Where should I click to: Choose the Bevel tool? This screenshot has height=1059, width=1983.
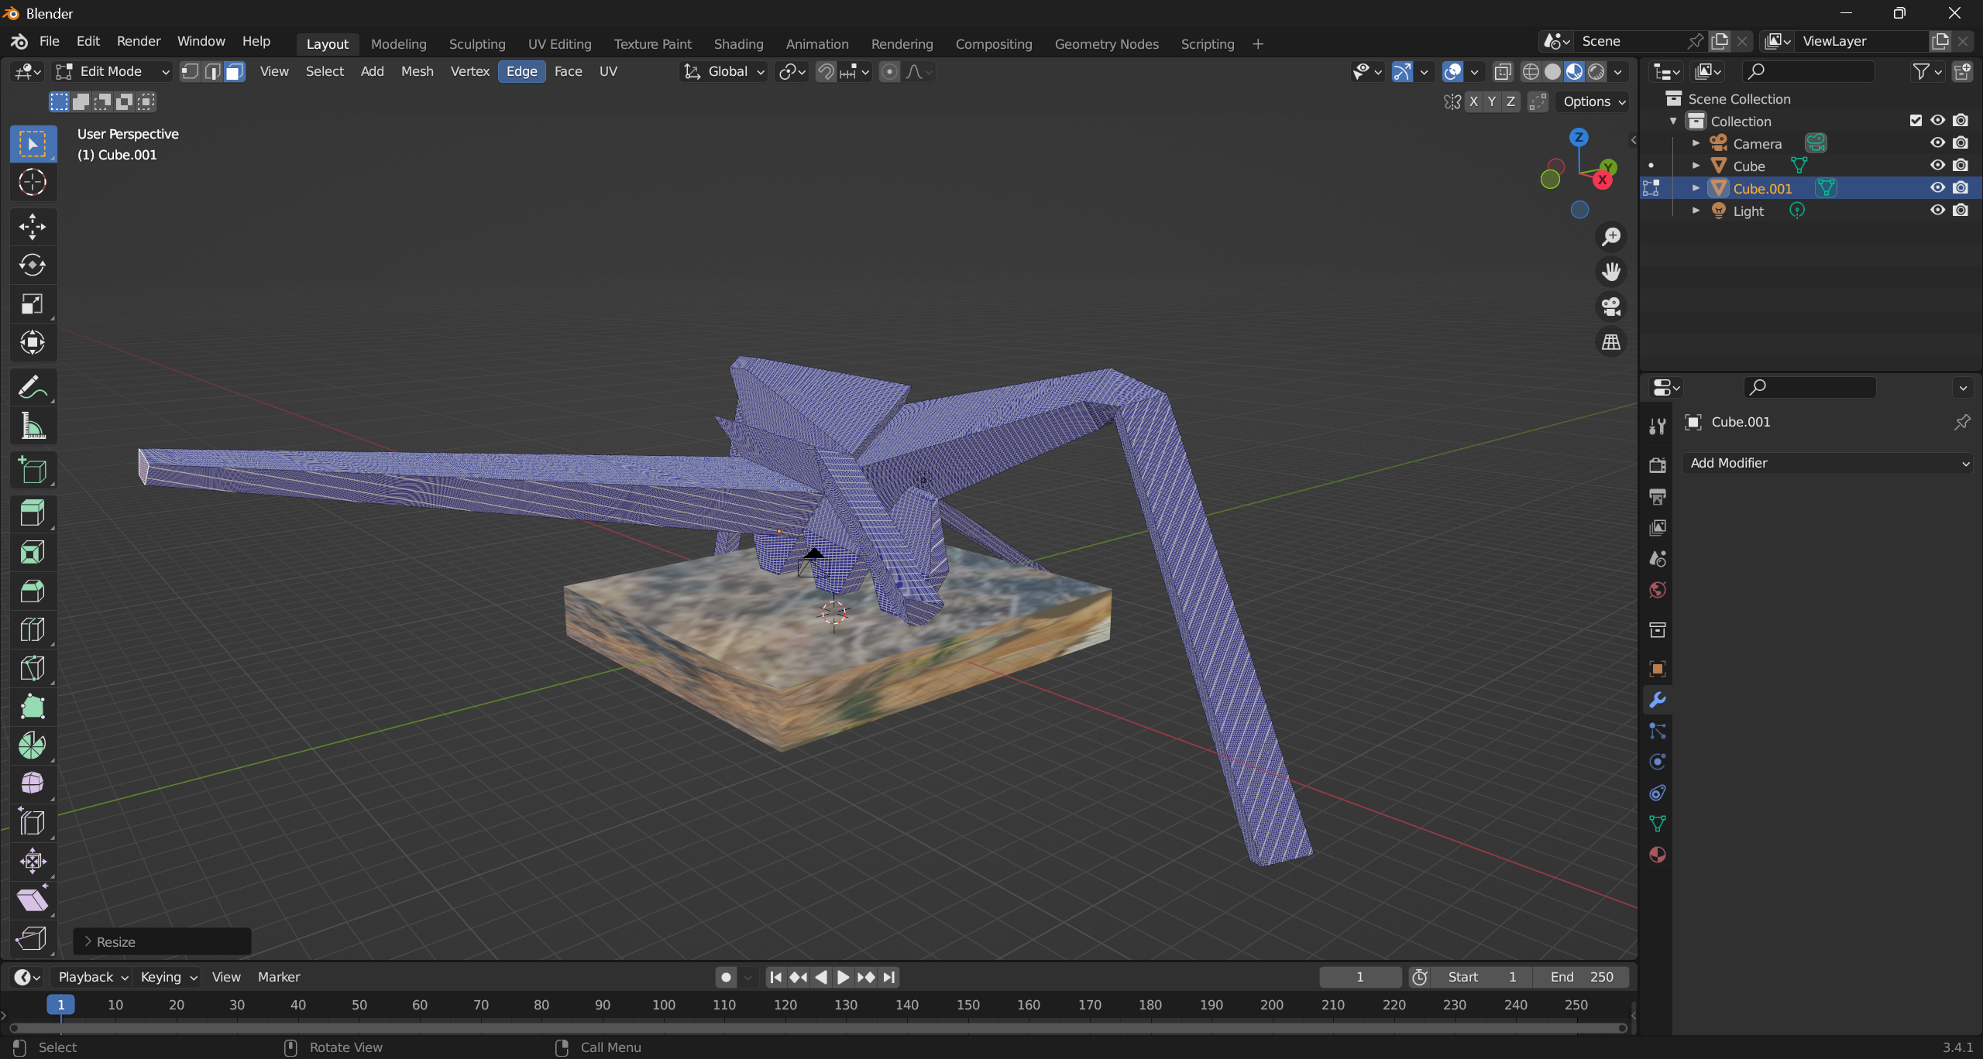(32, 591)
